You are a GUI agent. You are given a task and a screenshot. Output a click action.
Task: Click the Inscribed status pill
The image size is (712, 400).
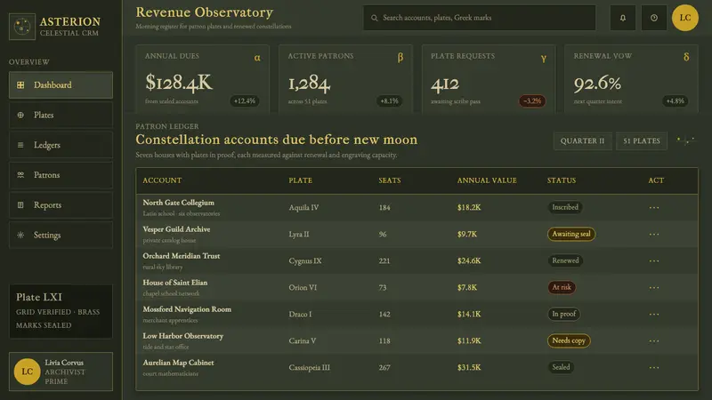point(565,207)
